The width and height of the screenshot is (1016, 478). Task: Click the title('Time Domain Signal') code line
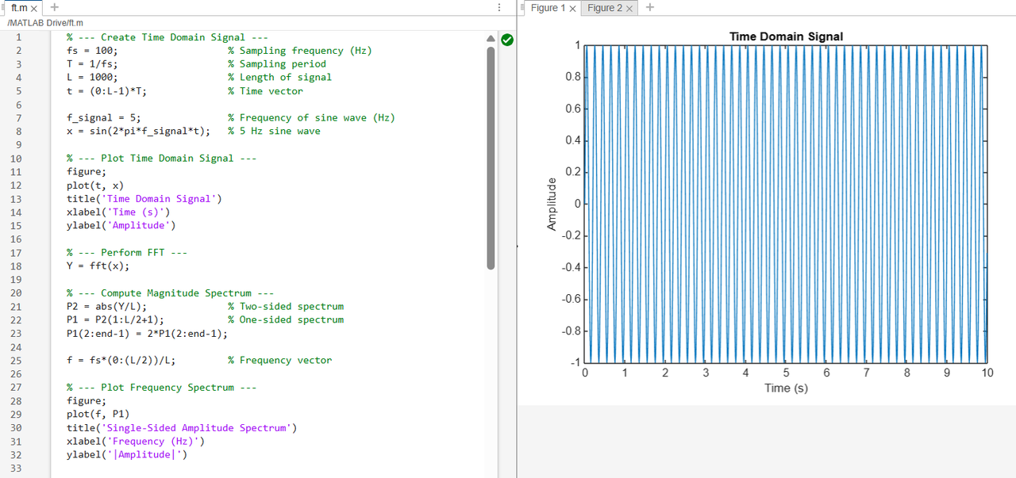tap(144, 199)
